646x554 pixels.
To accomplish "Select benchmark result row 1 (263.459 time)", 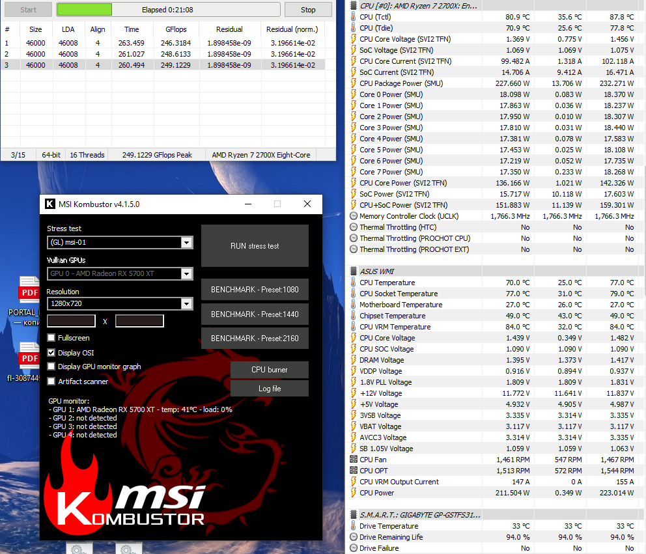I will [162, 43].
